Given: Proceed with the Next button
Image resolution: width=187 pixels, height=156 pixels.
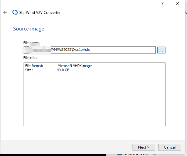Looking at the screenshot, I should (144, 147).
